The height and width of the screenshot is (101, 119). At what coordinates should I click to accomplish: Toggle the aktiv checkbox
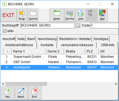coord(5,31)
